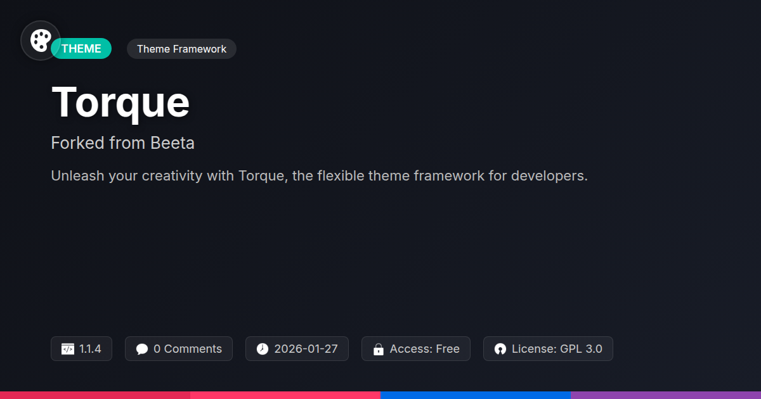
Task: Open the 0 Comments label
Action: click(x=188, y=349)
